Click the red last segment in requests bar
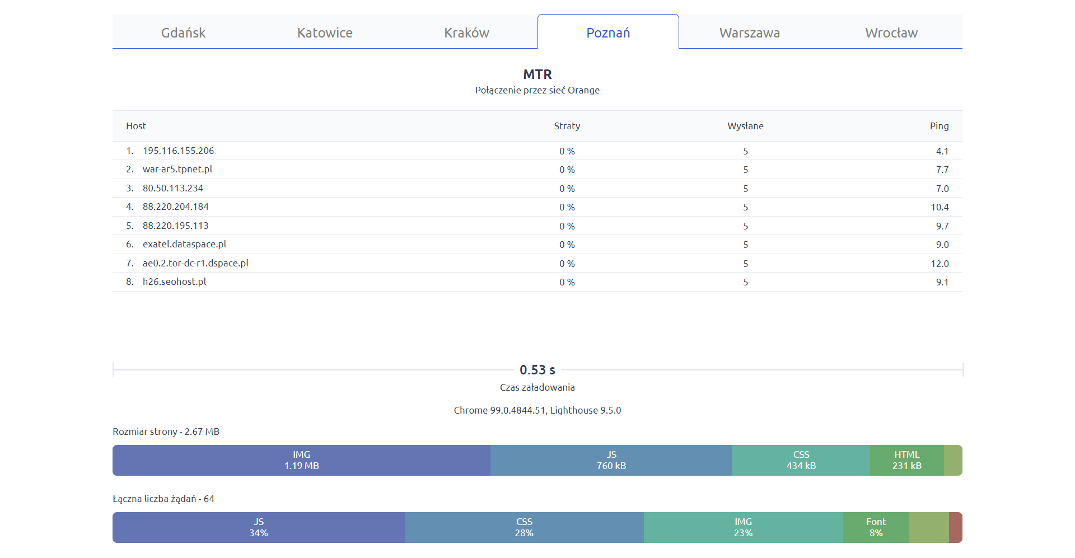 (x=955, y=527)
